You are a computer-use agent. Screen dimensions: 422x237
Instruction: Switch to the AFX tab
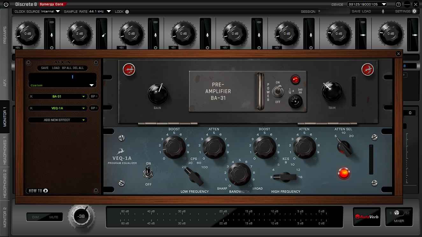click(x=5, y=83)
